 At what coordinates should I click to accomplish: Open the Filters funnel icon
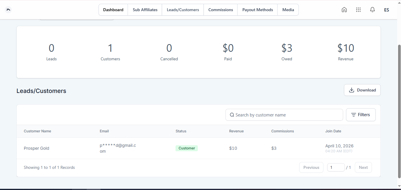(x=354, y=115)
